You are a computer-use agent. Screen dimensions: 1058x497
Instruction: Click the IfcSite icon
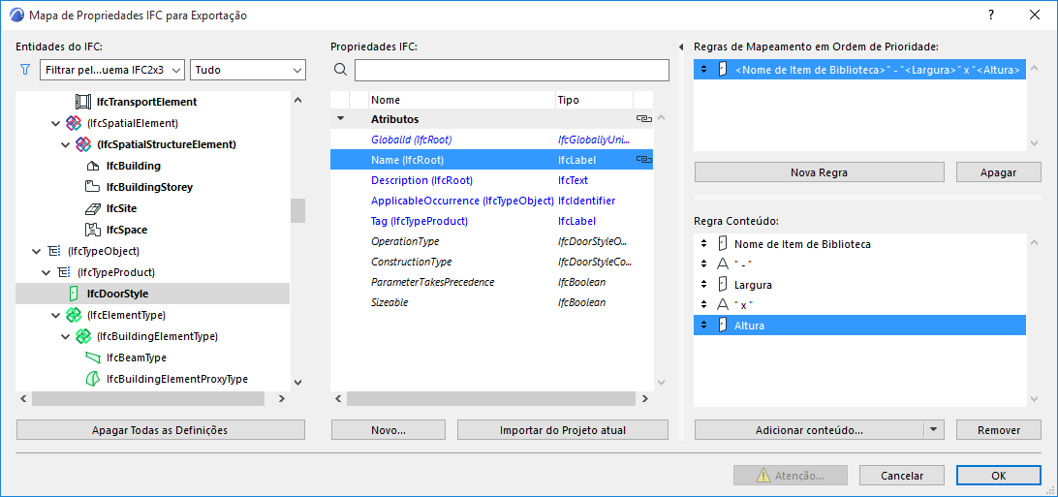(x=93, y=208)
